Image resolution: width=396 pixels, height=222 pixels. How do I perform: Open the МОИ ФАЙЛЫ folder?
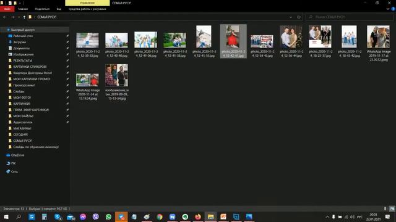click(x=24, y=116)
